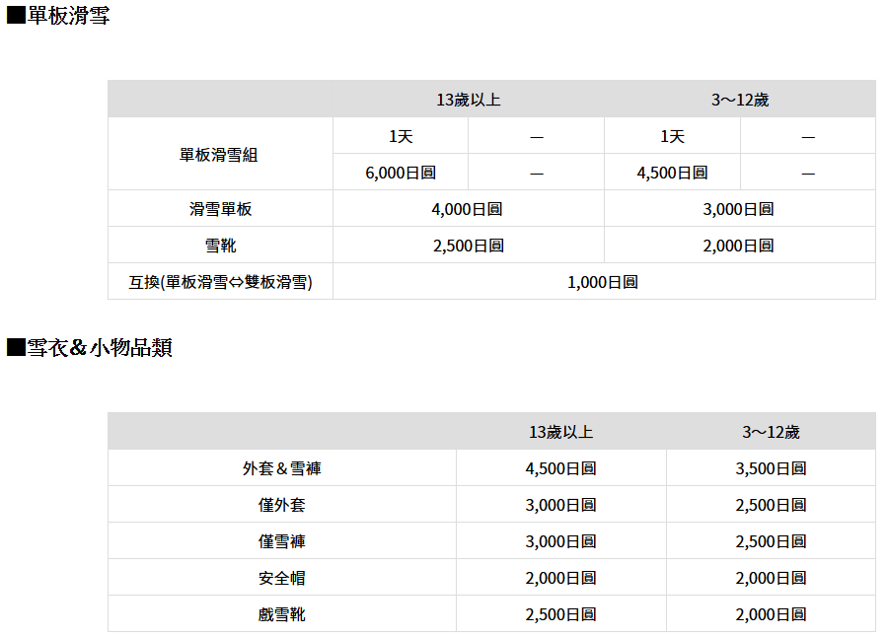The height and width of the screenshot is (637, 887).
Task: Select the 單板滑雪組 row label
Action: click(x=219, y=155)
